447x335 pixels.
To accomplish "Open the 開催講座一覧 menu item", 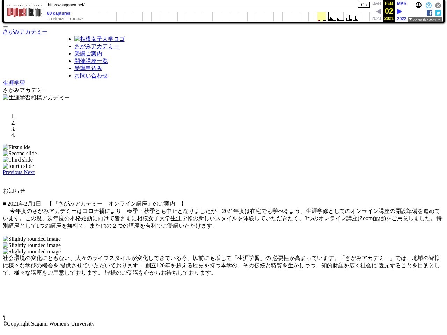I will point(91,61).
